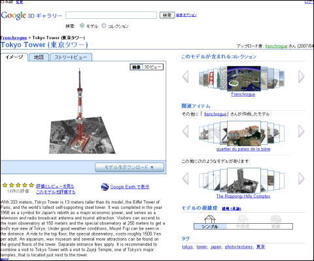Open the Frenchrogue collection link under carousel
314x261 pixels.
pyautogui.click(x=243, y=94)
